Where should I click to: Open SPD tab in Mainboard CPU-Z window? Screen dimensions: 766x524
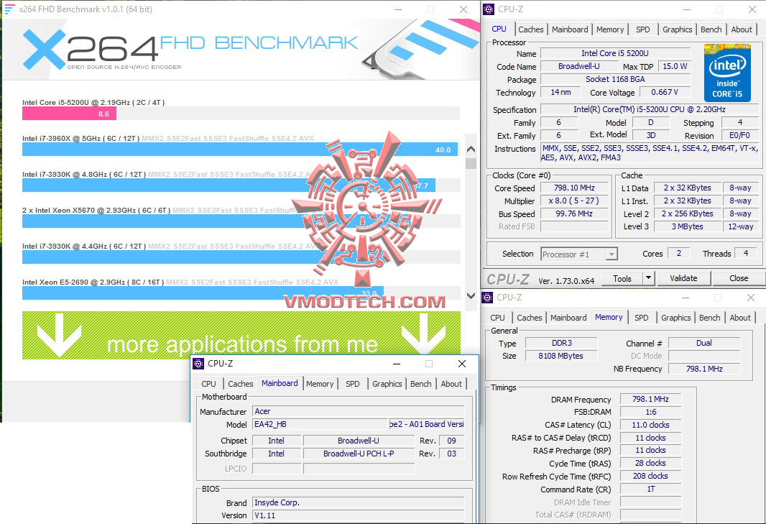tap(352, 384)
